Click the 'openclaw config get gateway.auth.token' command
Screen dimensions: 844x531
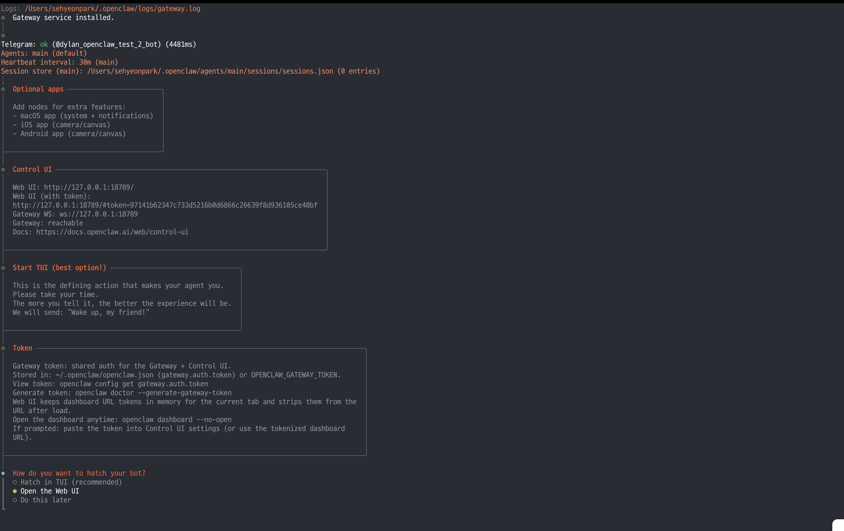(133, 384)
